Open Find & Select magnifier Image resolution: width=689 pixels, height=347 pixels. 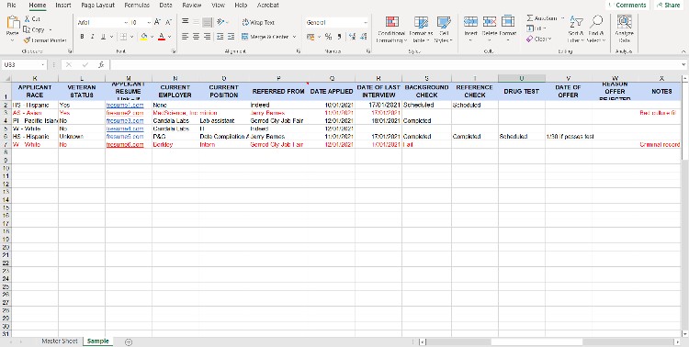596,29
